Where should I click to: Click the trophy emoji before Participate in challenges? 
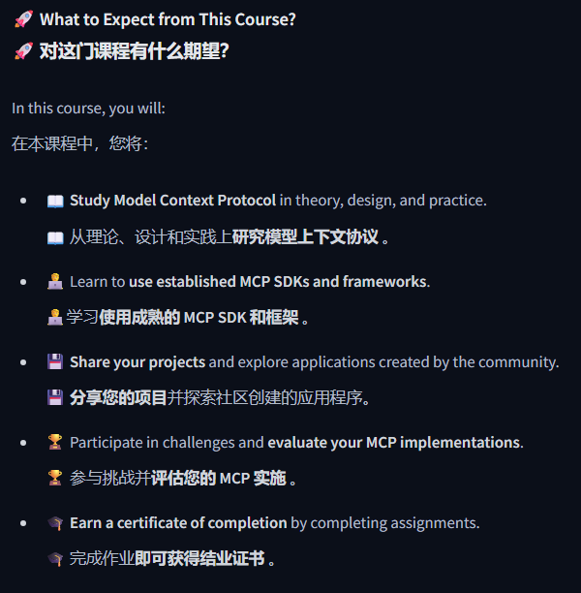(55, 442)
